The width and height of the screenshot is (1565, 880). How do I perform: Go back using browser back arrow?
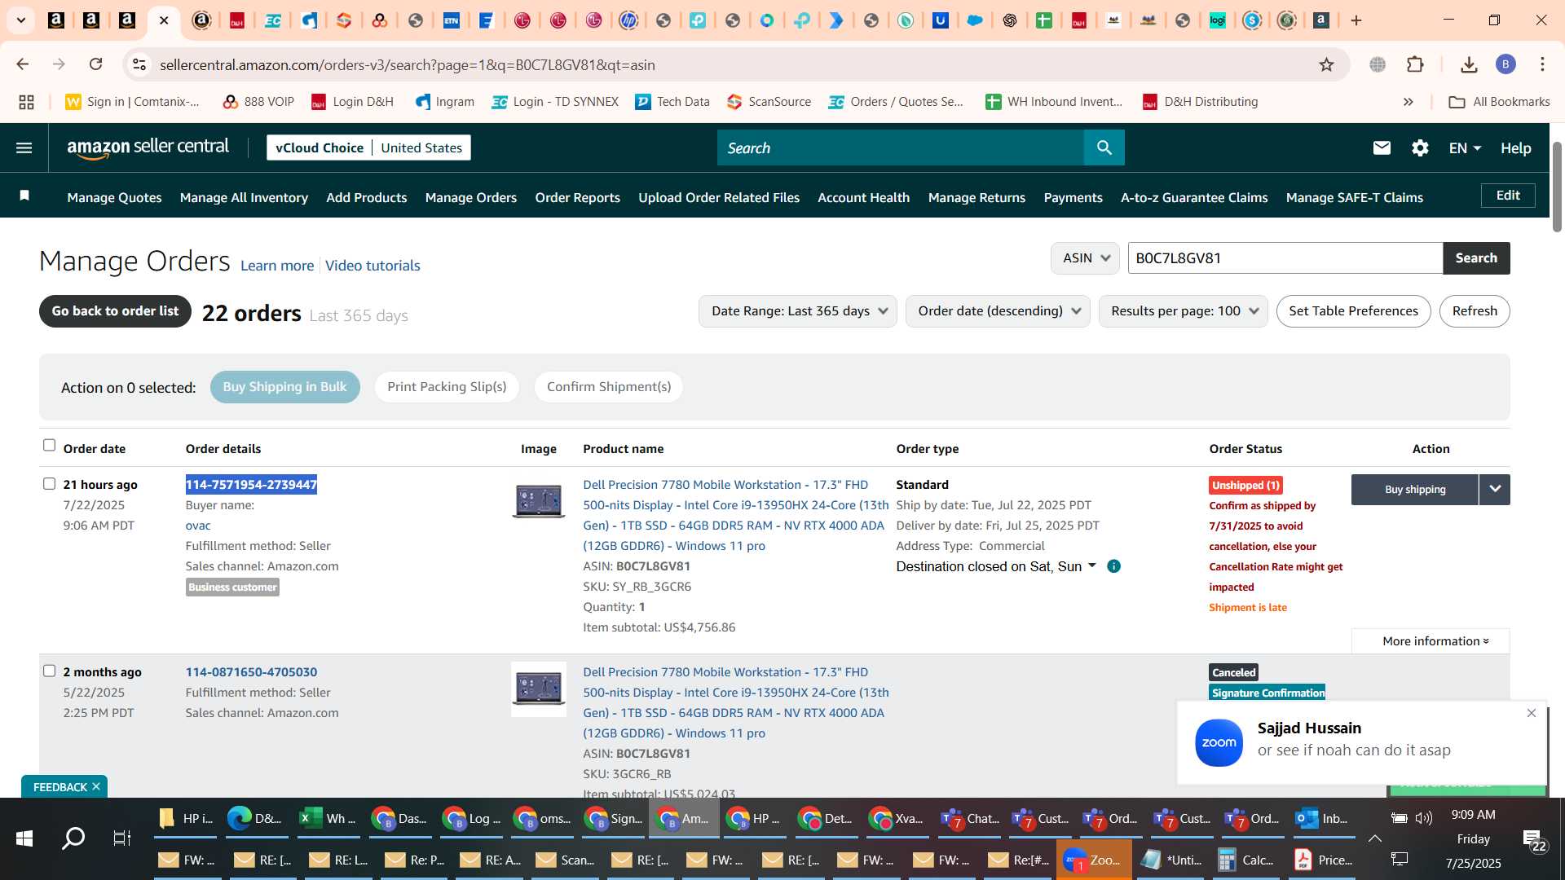[23, 64]
